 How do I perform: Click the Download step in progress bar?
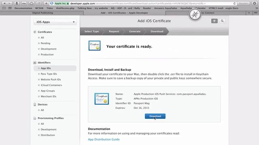click(x=157, y=31)
